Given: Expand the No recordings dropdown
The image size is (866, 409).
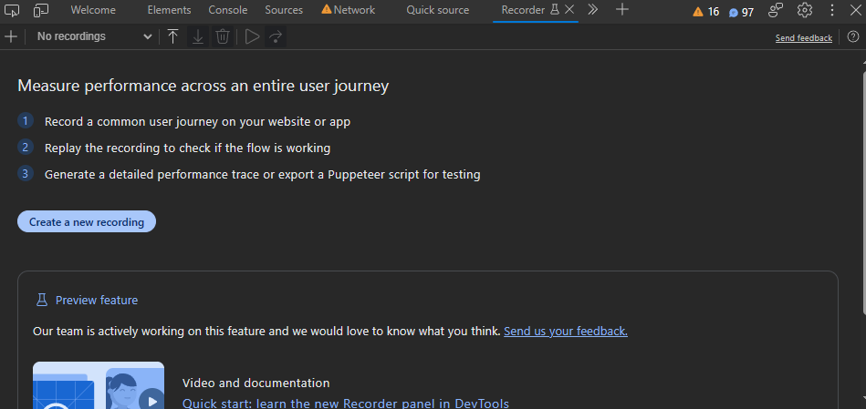Looking at the screenshot, I should [x=94, y=36].
